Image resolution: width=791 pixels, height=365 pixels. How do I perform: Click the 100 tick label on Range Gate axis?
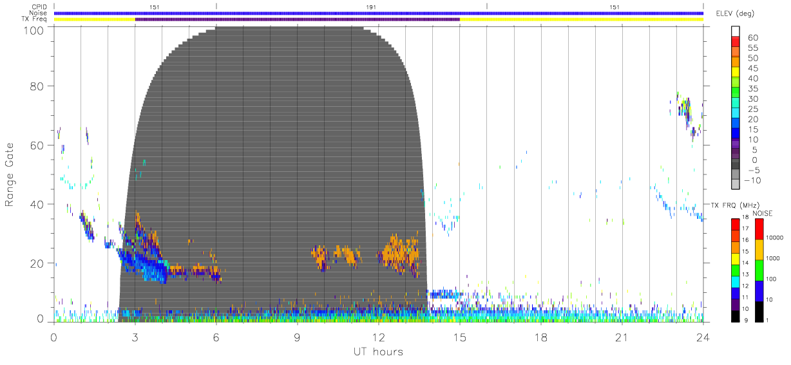coord(35,30)
